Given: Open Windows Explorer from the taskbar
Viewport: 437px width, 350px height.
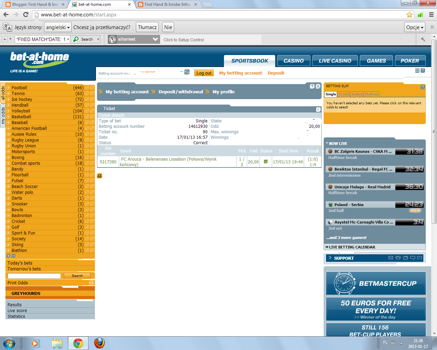Looking at the screenshot, I should 57,343.
